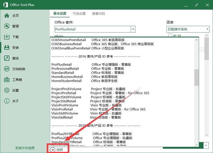Click the ProfessionalRetail text line
This screenshot has height=153, width=213.
87,69
